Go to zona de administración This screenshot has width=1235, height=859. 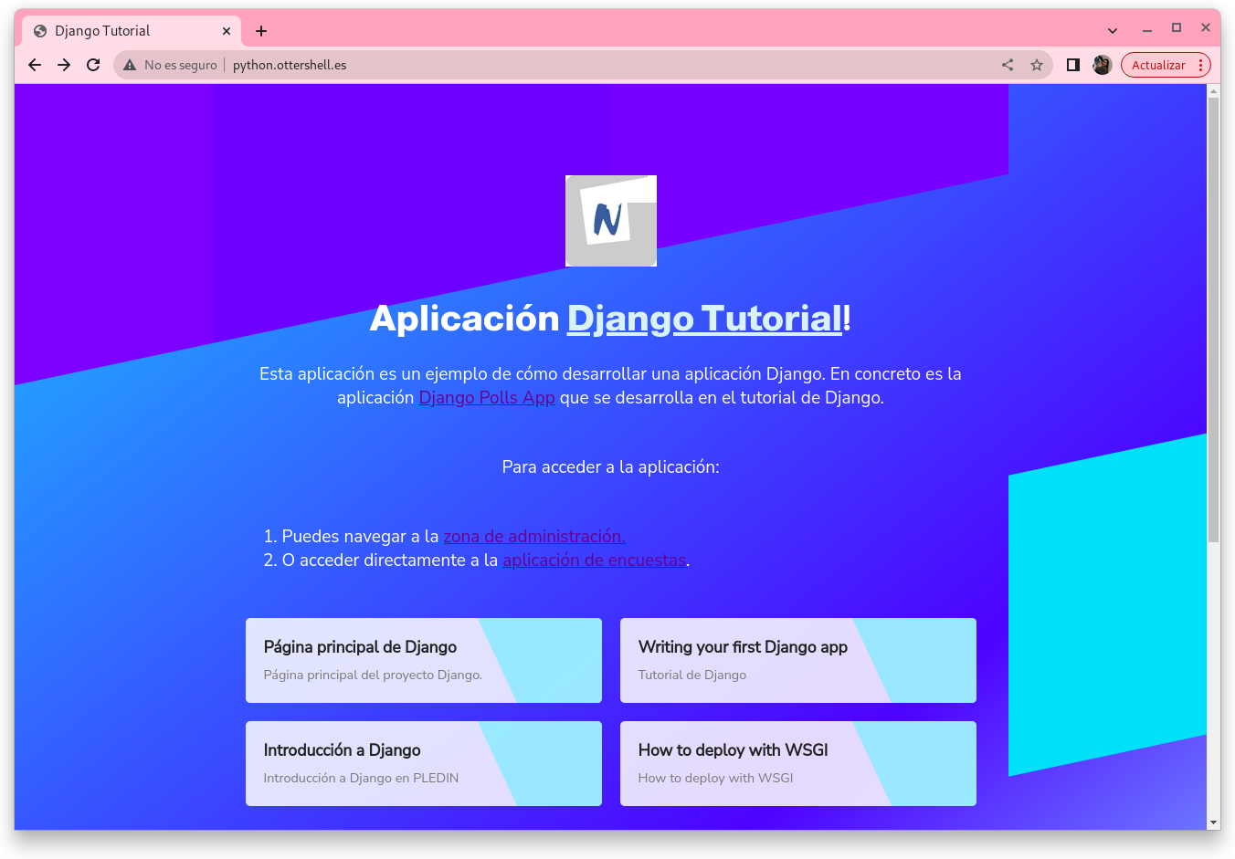coord(533,537)
